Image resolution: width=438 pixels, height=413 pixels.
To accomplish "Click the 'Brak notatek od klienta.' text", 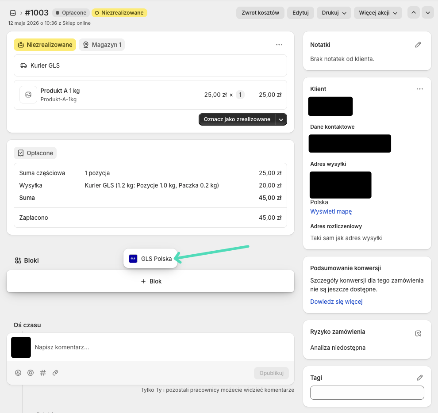I will [x=342, y=59].
